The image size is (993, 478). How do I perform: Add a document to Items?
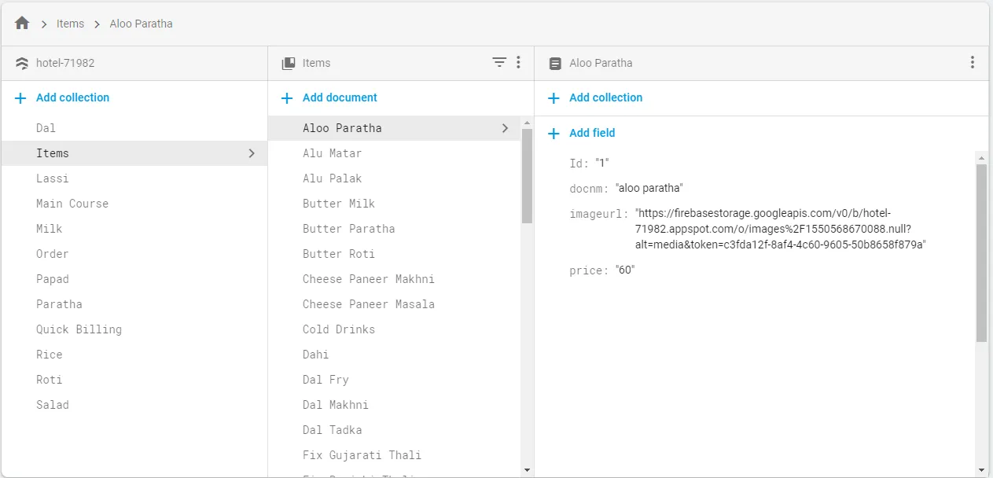pos(339,97)
